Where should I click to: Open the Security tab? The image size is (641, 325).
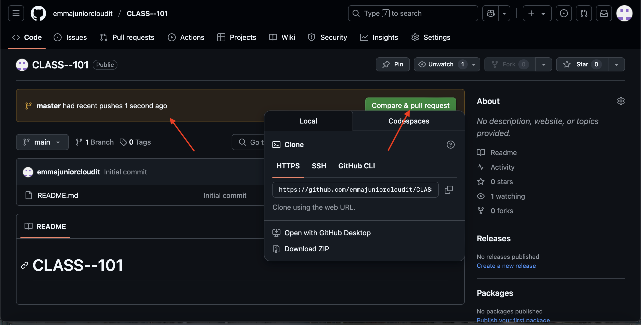pyautogui.click(x=328, y=37)
